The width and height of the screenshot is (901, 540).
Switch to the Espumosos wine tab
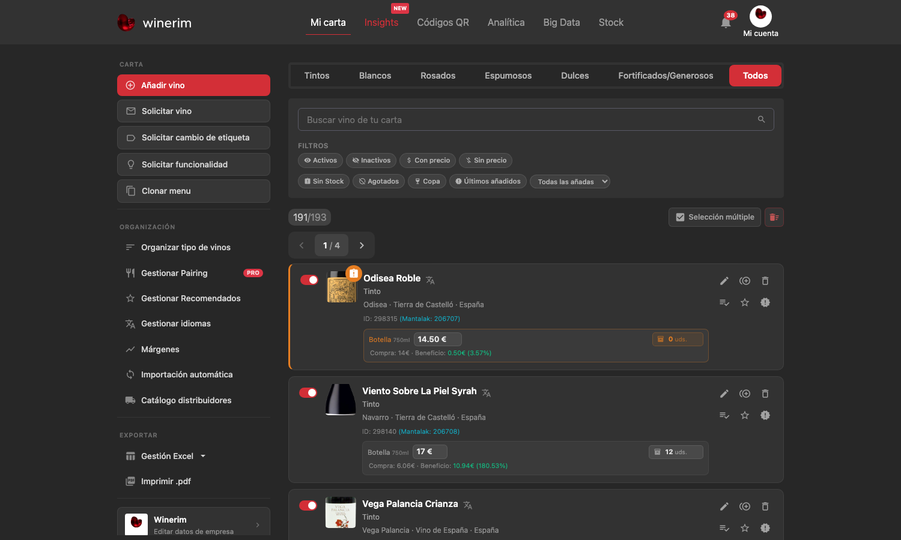(x=508, y=76)
